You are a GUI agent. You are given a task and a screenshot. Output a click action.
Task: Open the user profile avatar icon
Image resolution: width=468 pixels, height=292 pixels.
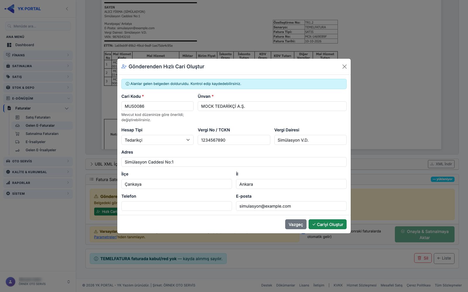pos(11,282)
